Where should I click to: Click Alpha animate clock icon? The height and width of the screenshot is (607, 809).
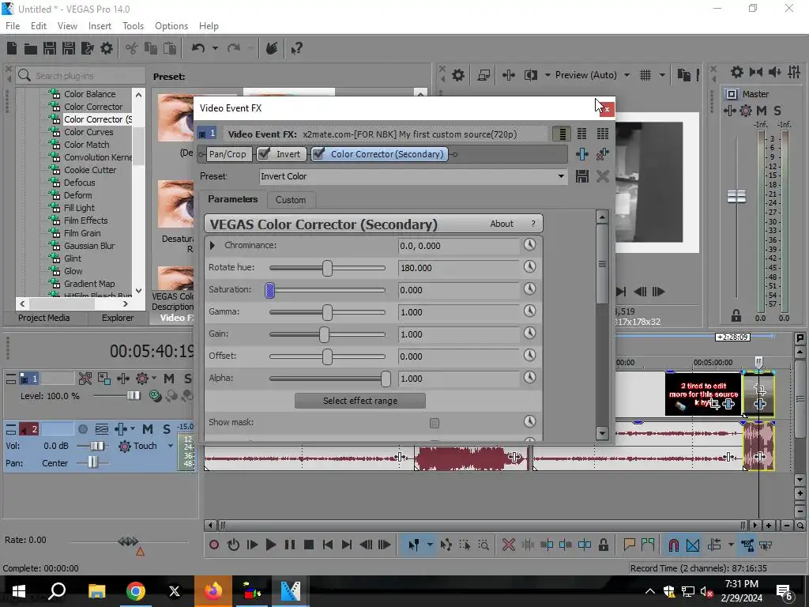coord(530,377)
